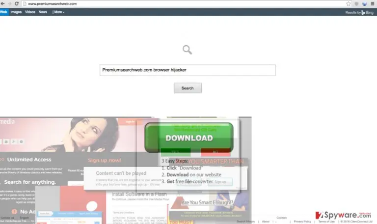This screenshot has width=377, height=224.
Task: Bookmark this page with the star icon
Action: (x=349, y=3)
